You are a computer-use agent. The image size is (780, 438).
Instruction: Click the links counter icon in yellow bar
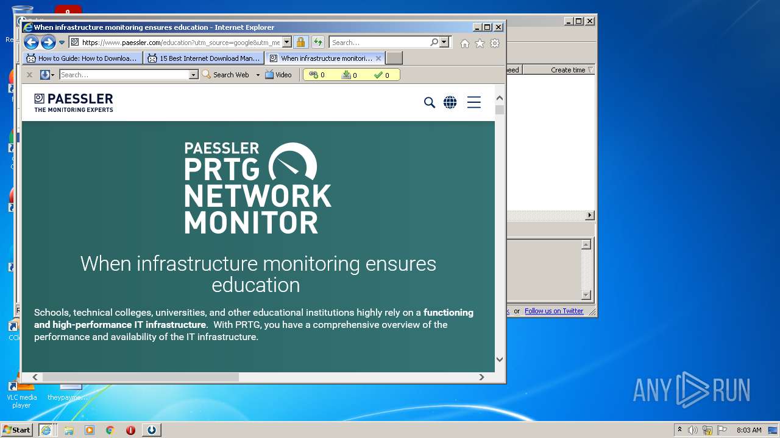314,75
